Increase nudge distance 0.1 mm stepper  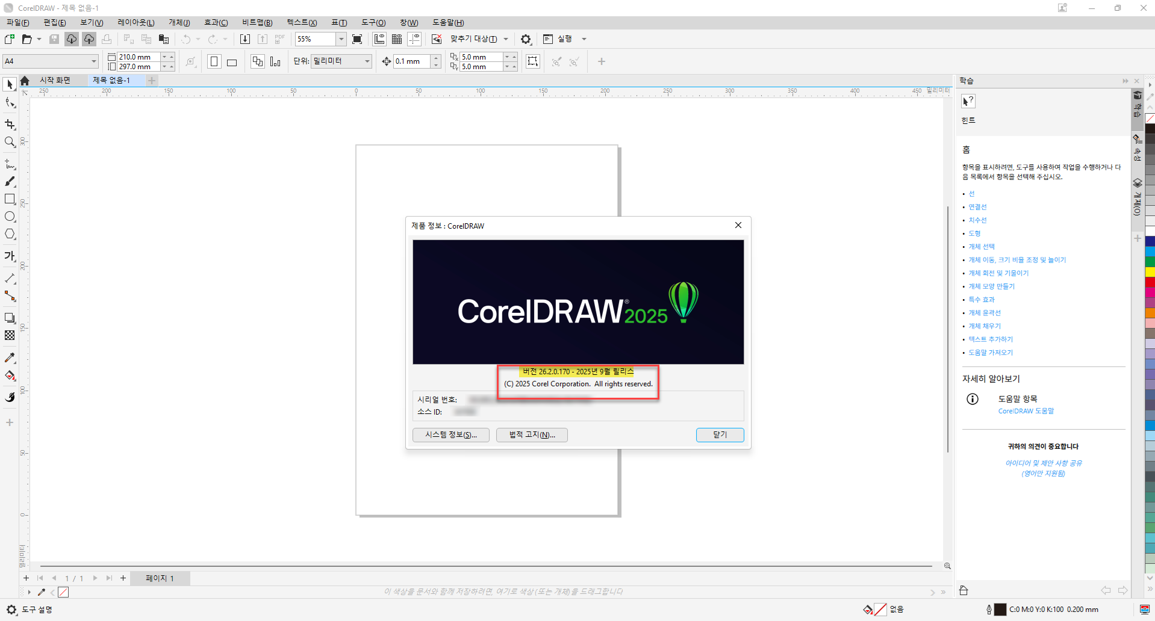click(x=436, y=58)
